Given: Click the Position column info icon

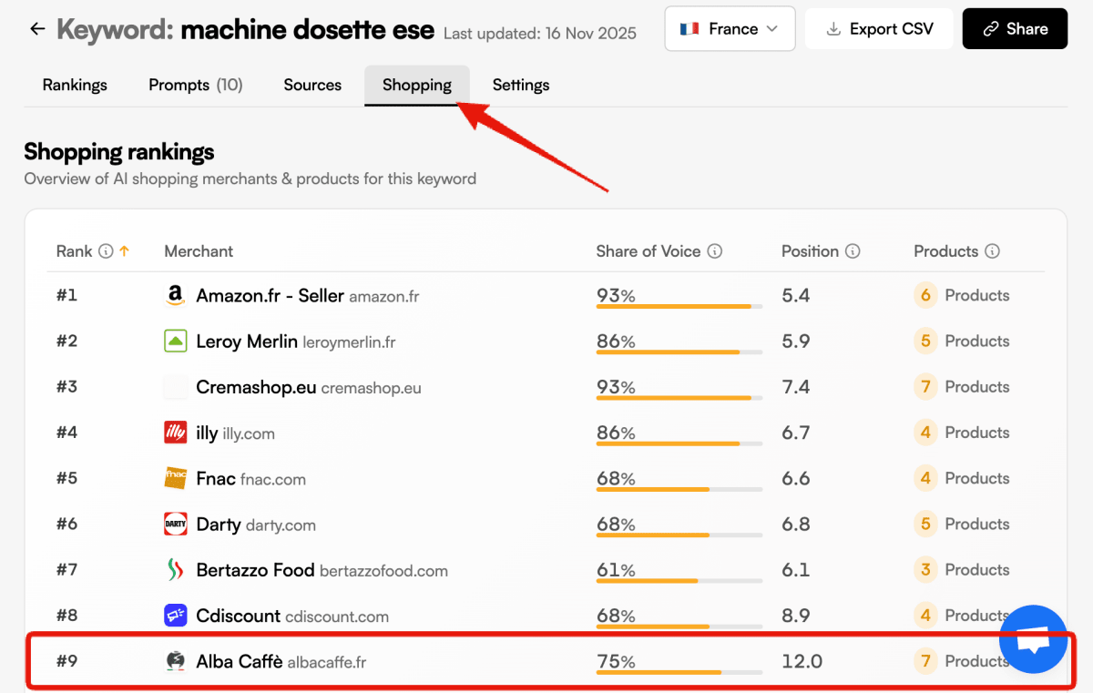Looking at the screenshot, I should [x=853, y=251].
